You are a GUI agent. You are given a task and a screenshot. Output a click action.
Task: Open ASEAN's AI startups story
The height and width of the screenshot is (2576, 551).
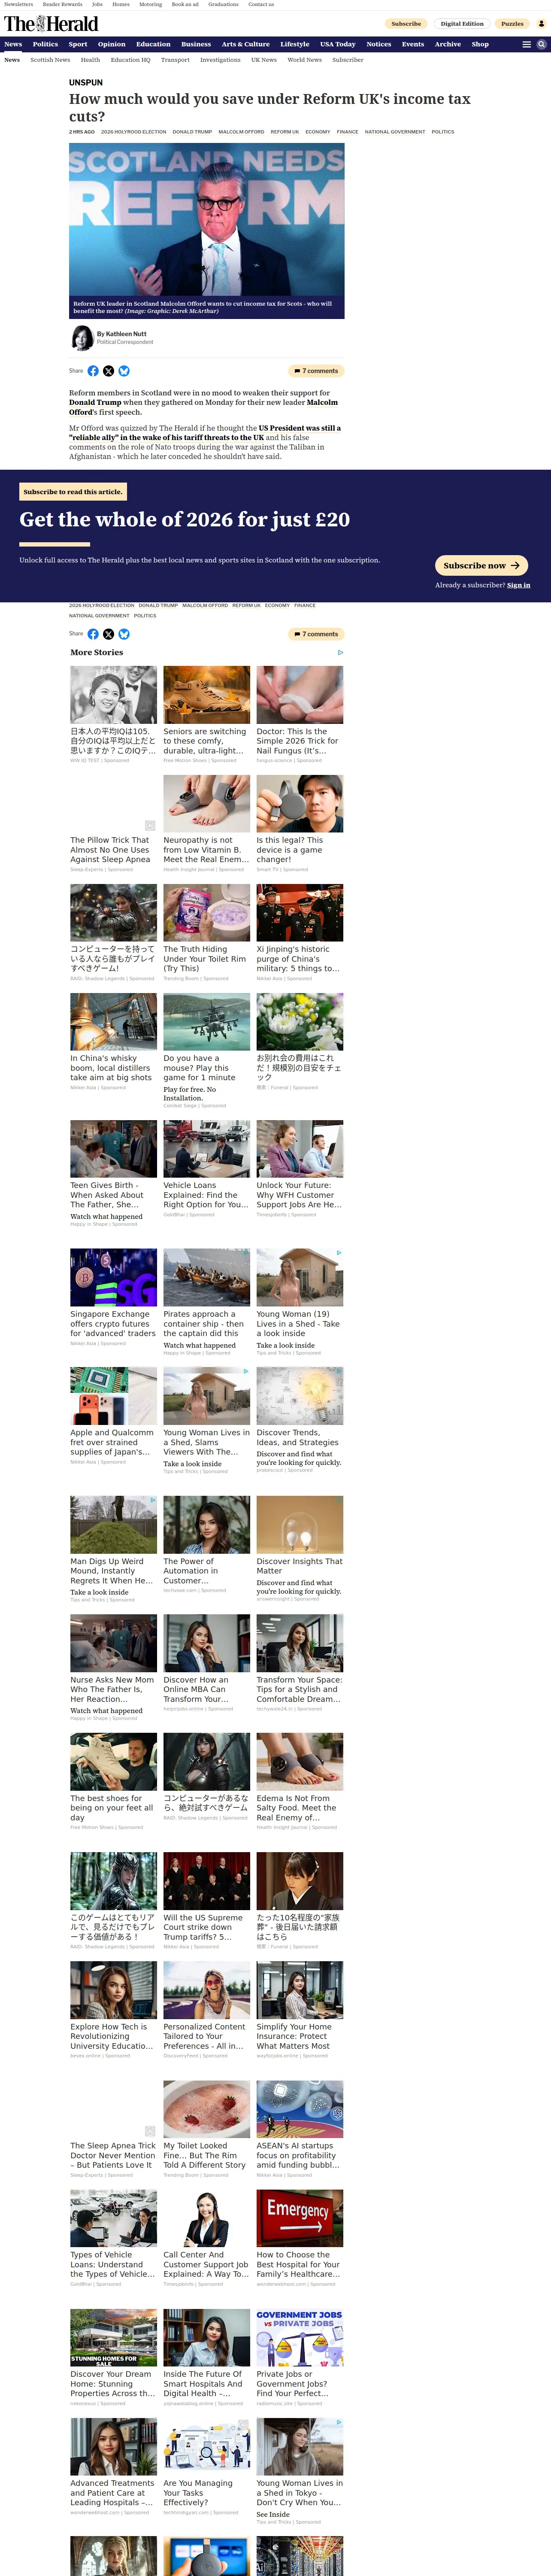pyautogui.click(x=300, y=2129)
